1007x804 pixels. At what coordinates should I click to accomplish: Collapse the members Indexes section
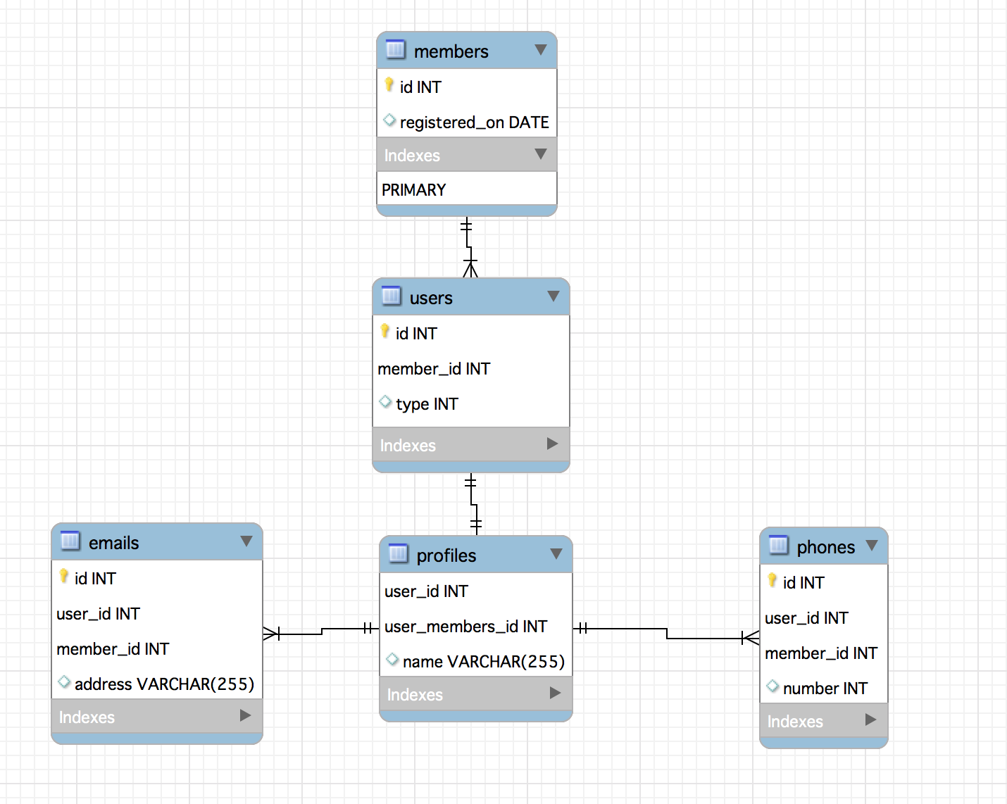click(541, 154)
